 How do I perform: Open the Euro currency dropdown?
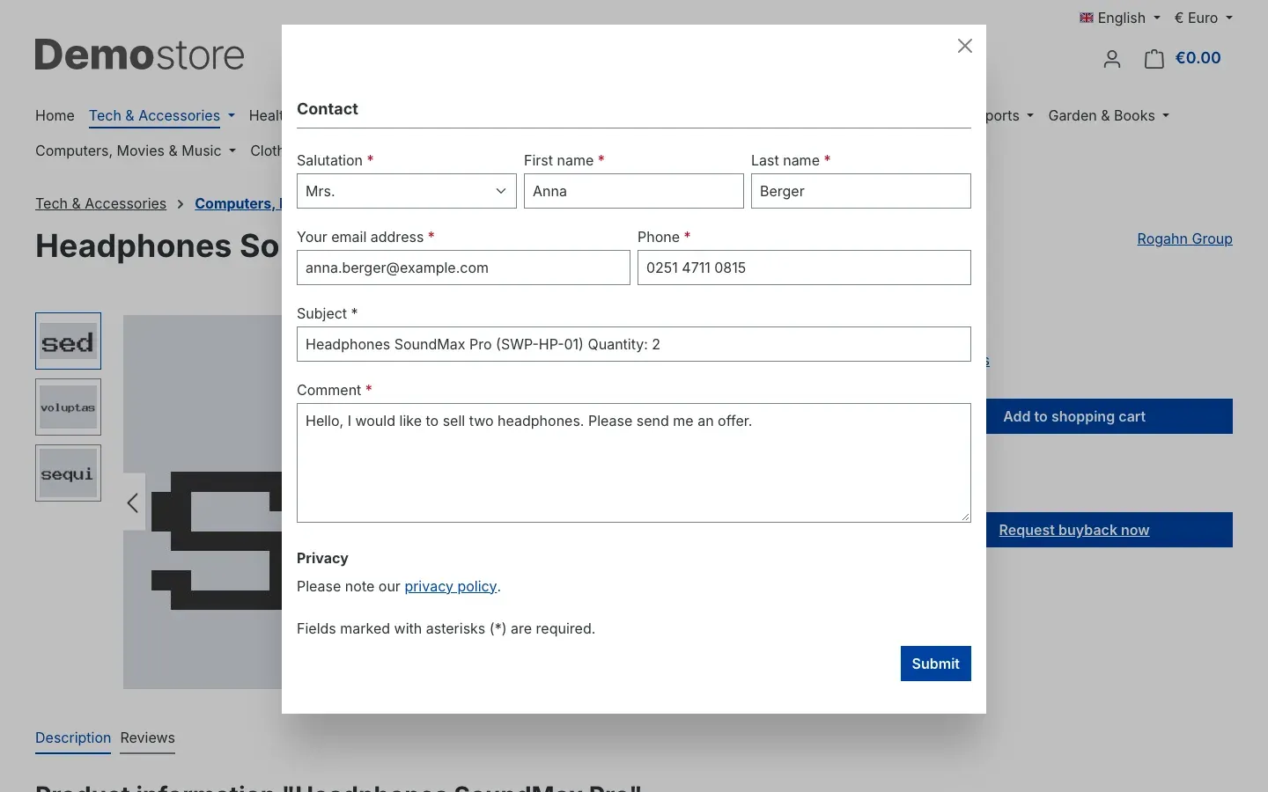click(1203, 18)
